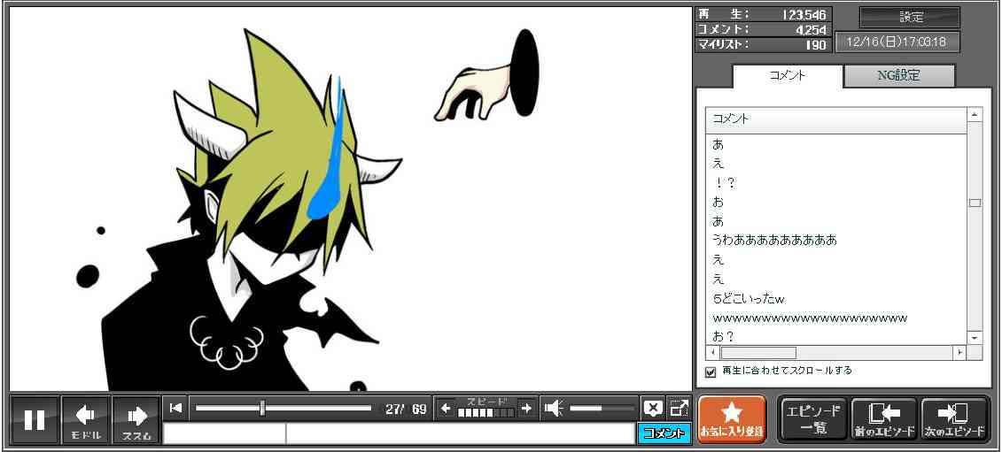Click the video seek bar handle
Screen dimensions: 1002x452
tap(262, 408)
